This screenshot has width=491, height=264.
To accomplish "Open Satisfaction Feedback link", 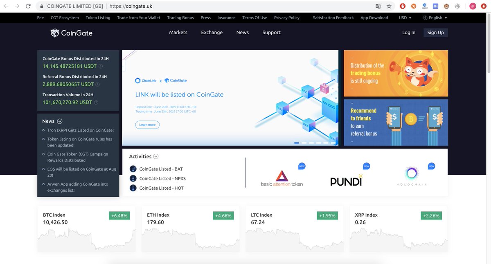I will point(333,18).
